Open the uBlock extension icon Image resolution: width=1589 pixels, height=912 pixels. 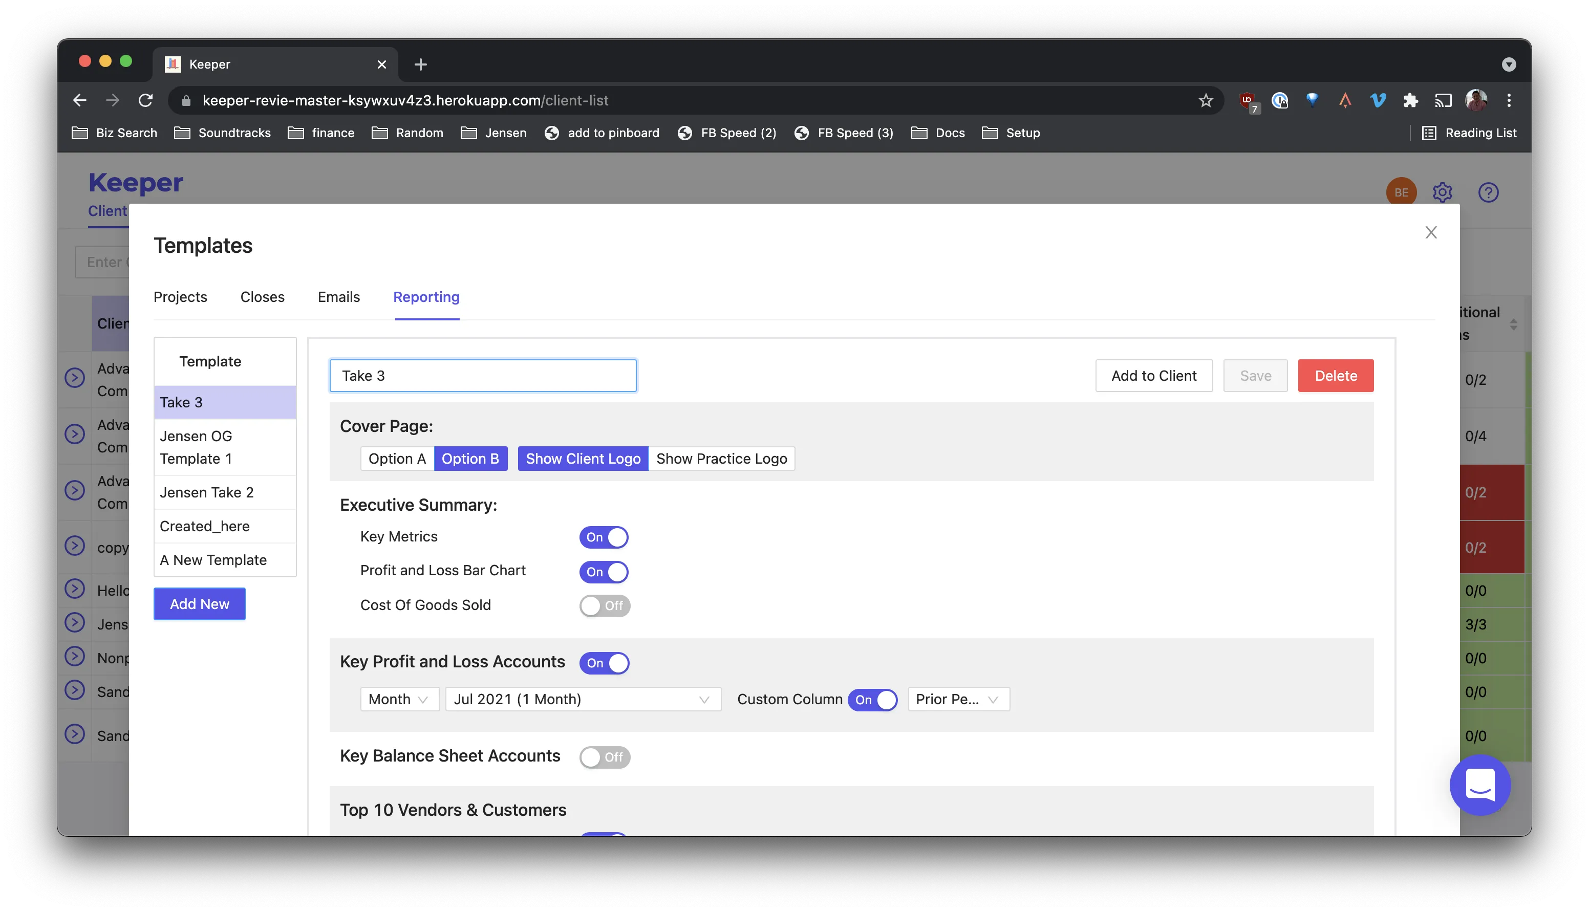pyautogui.click(x=1248, y=101)
